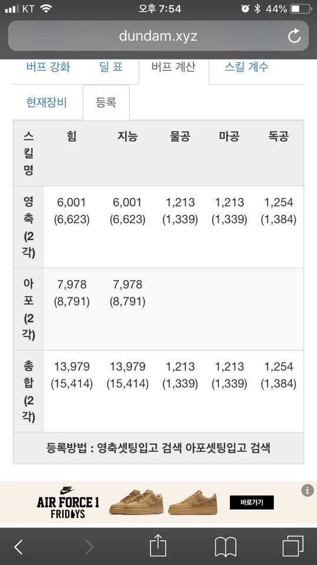Tap the Nike swoosh logo in ad
This screenshot has height=565, width=317.
(x=67, y=490)
